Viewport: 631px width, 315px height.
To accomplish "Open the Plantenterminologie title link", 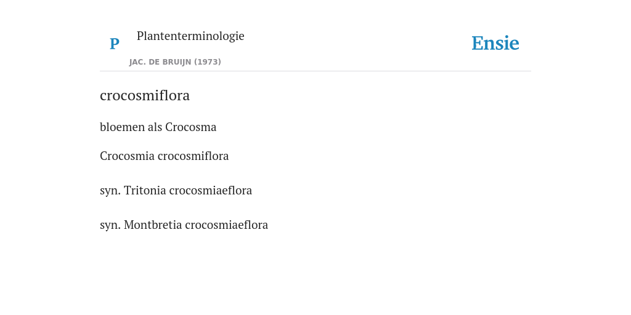I will coord(190,36).
